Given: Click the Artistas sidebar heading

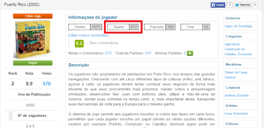Looking at the screenshot, I should tap(231, 106).
